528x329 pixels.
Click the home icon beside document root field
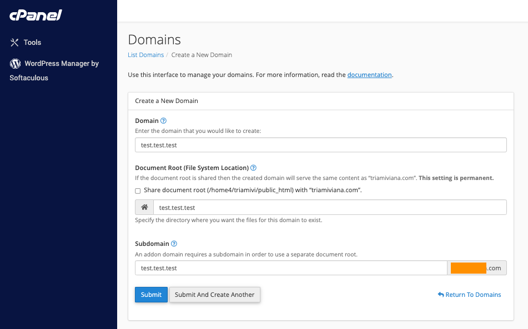click(x=144, y=207)
